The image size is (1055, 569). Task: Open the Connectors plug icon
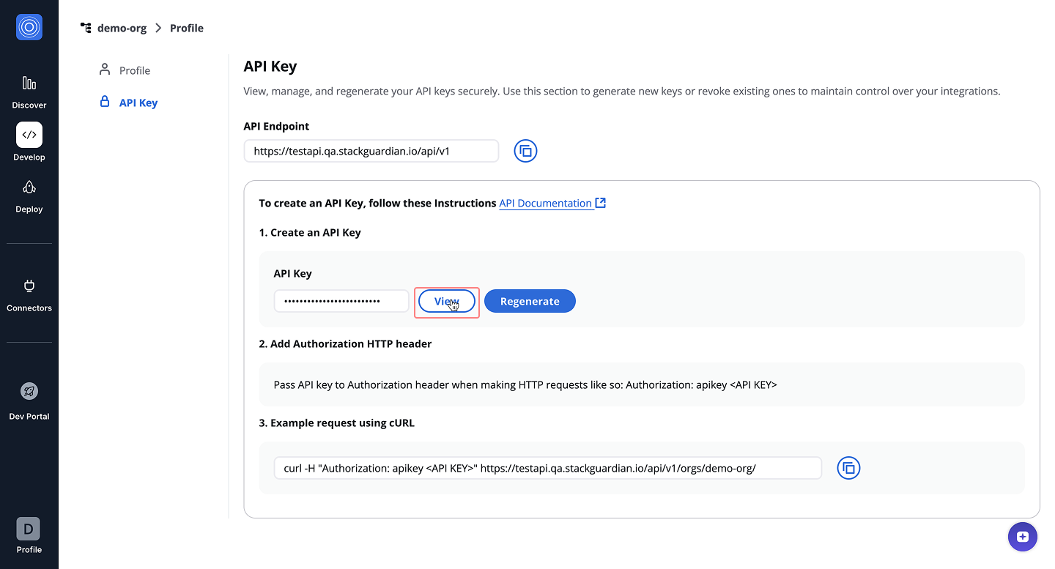(x=29, y=286)
